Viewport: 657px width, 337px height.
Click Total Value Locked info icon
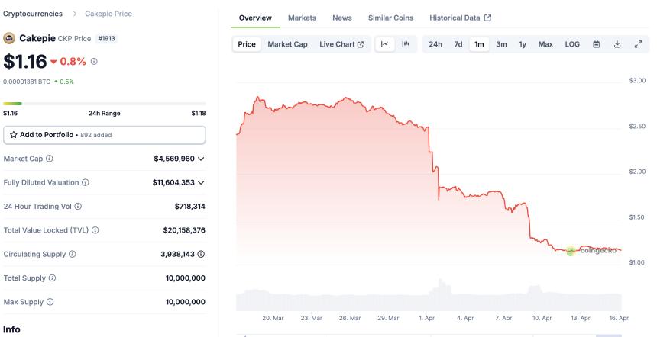pos(95,230)
